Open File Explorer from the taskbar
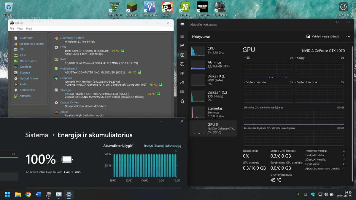Screen dimensions: 356x200 18,195
